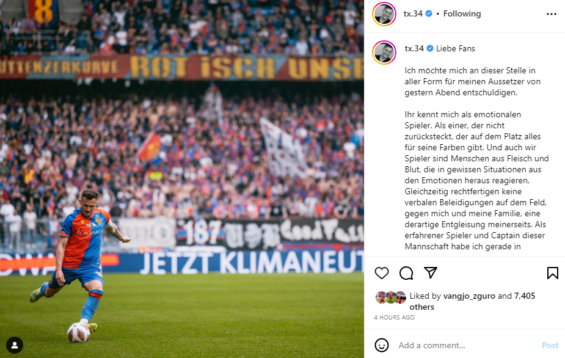The height and width of the screenshot is (358, 565).
Task: Share the post with the paper plane icon
Action: tap(431, 272)
